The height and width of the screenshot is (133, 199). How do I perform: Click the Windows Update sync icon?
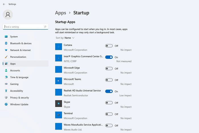[x=6, y=104]
